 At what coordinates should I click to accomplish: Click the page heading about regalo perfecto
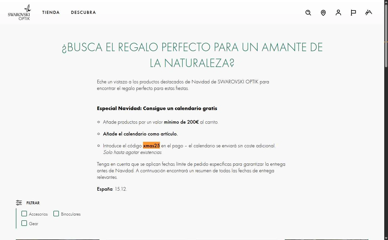[x=192, y=55]
